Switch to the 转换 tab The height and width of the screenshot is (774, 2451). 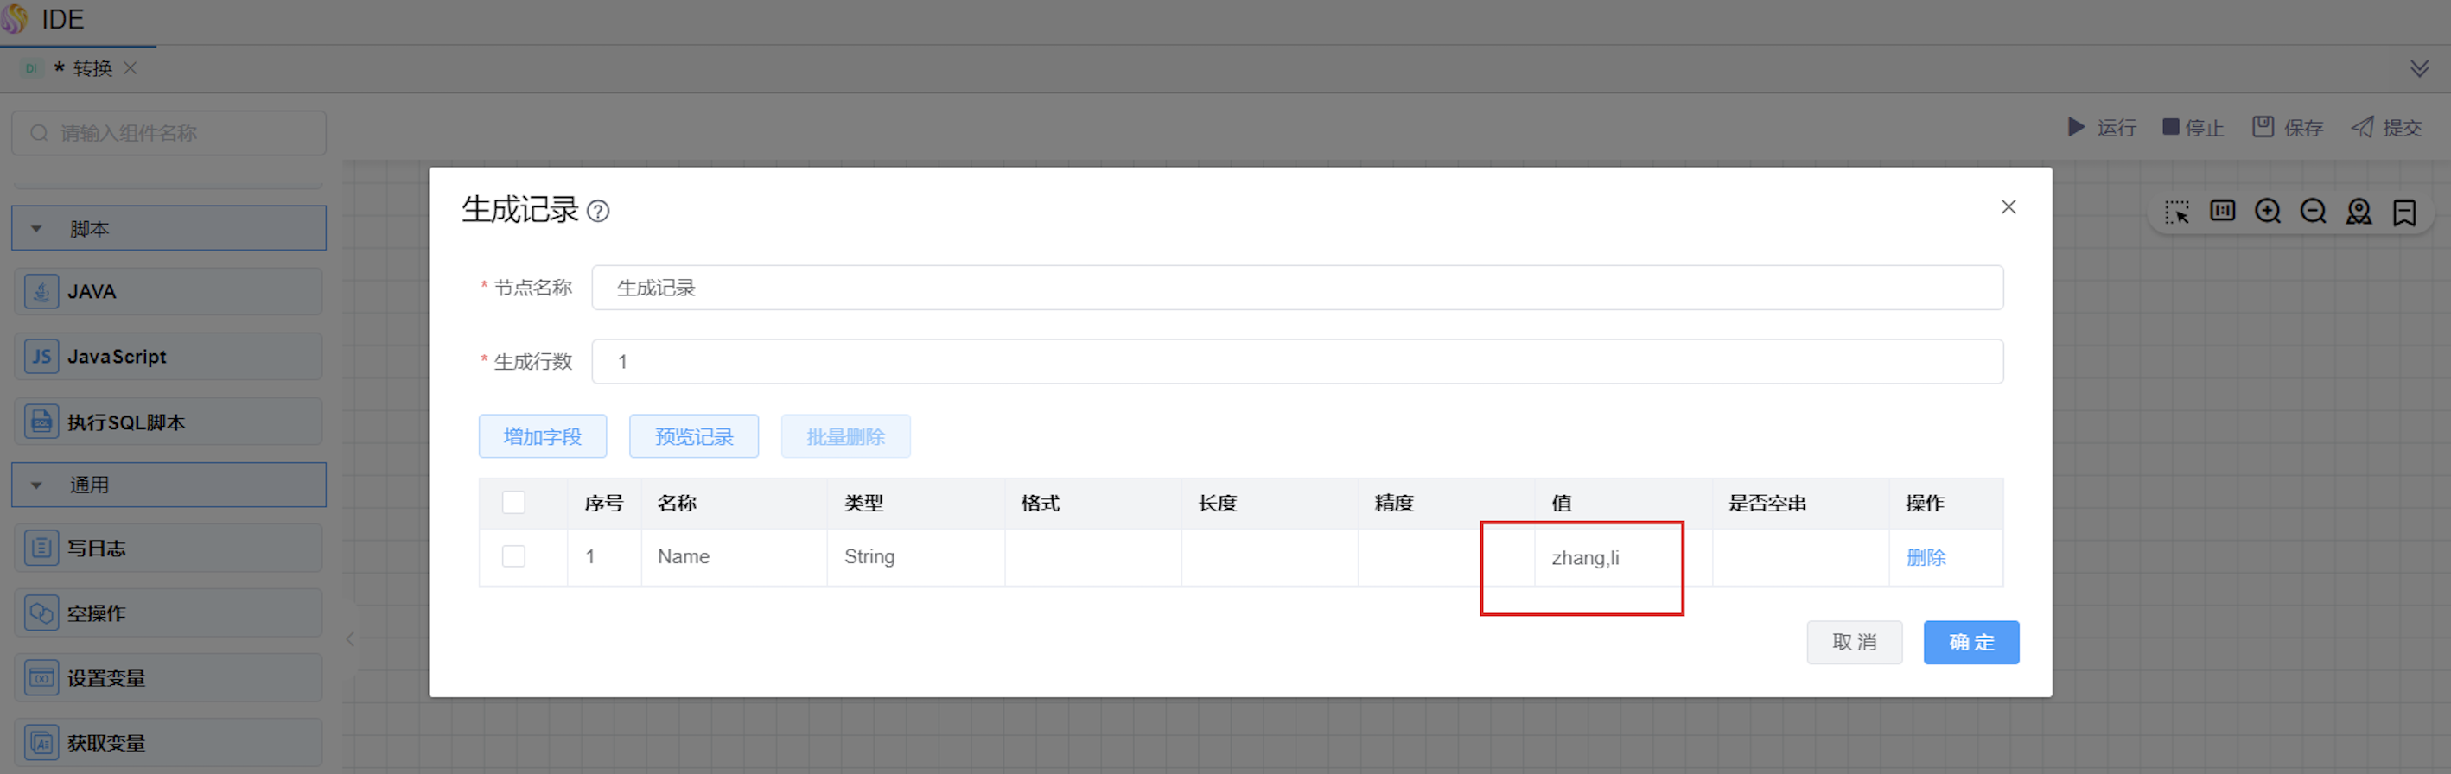pyautogui.click(x=92, y=68)
